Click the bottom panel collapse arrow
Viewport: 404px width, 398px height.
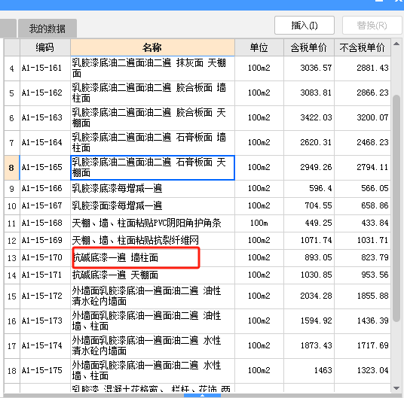pos(202,396)
